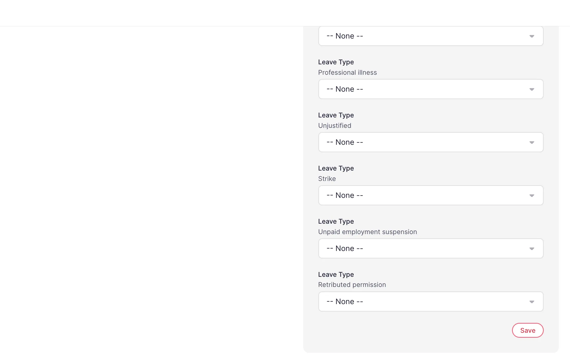This screenshot has height=364, width=570.
Task: Click the caret arrow in Retributed permission select
Action: click(532, 302)
